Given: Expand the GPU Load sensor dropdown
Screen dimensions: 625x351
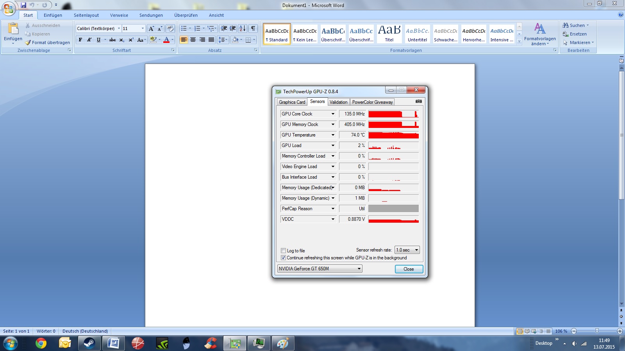Looking at the screenshot, I should point(333,145).
